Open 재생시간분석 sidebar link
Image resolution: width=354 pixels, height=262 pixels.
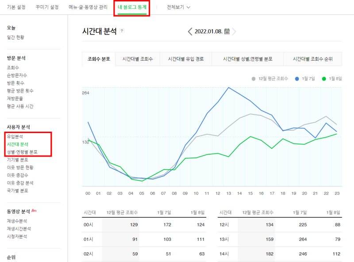click(19, 228)
